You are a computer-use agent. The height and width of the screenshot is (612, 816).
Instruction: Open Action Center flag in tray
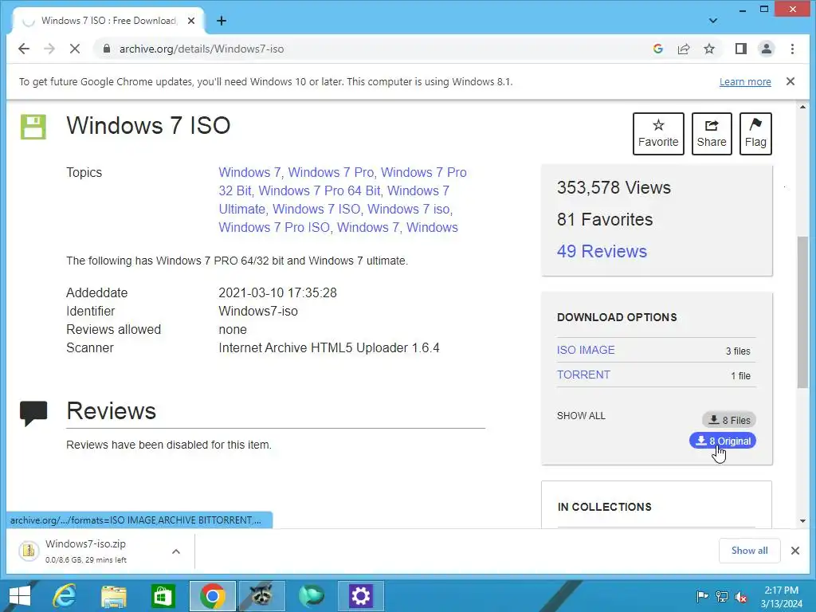click(702, 596)
